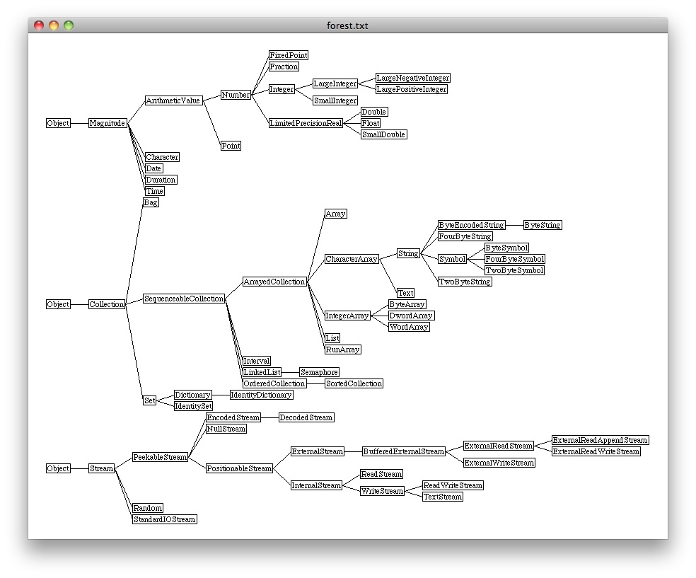Select the Float node

[x=371, y=123]
